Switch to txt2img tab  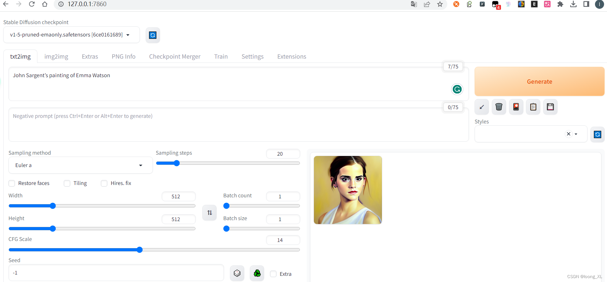tap(20, 56)
